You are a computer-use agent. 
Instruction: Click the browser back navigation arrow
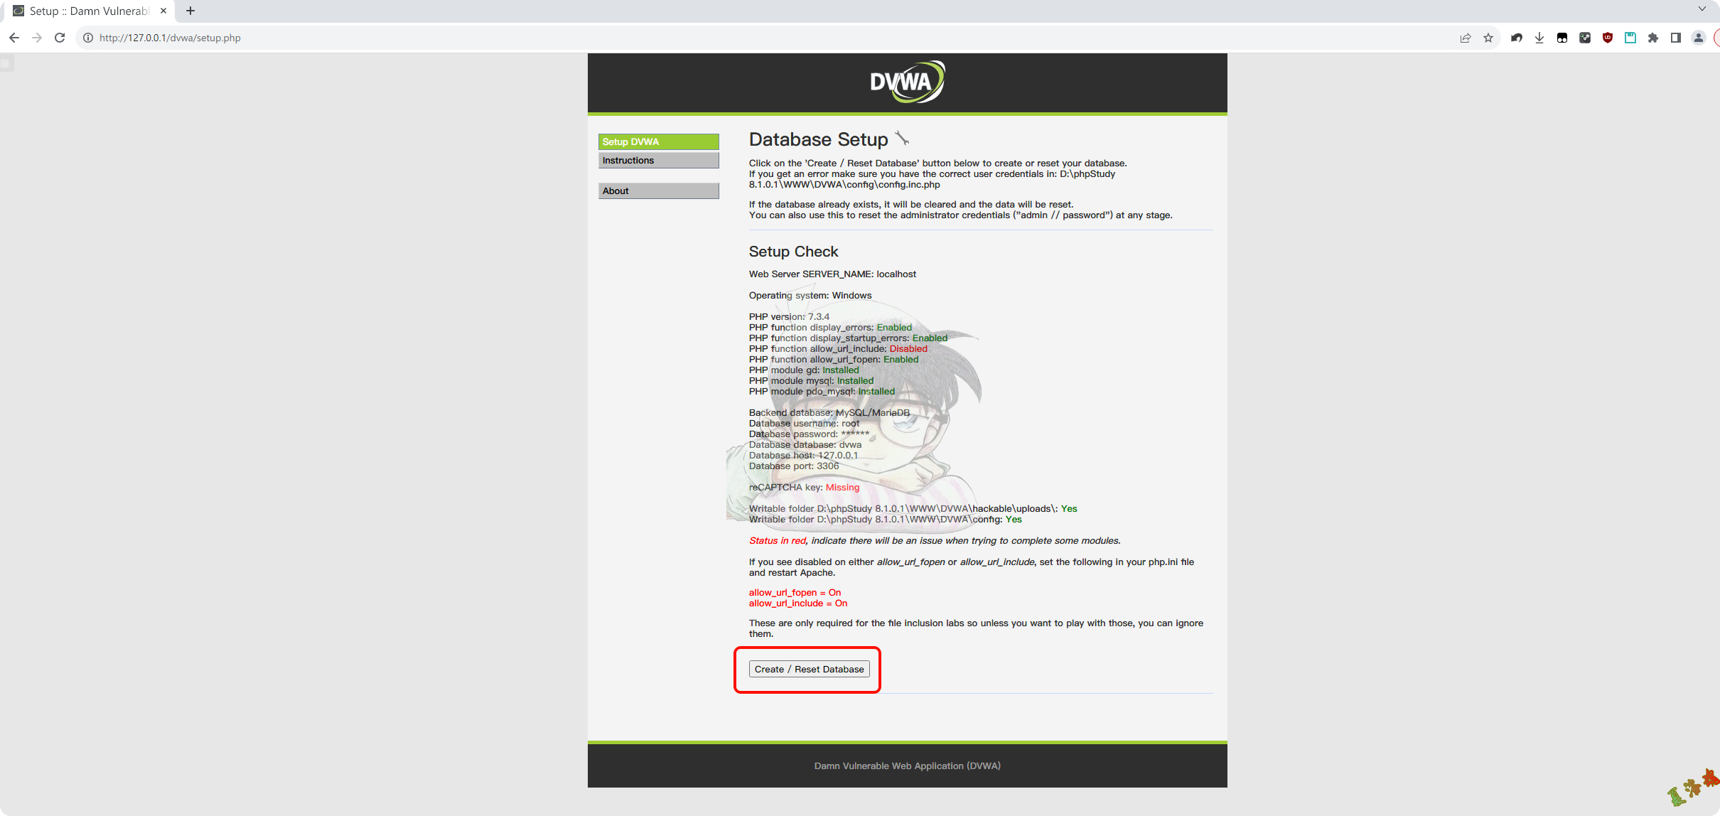tap(16, 37)
